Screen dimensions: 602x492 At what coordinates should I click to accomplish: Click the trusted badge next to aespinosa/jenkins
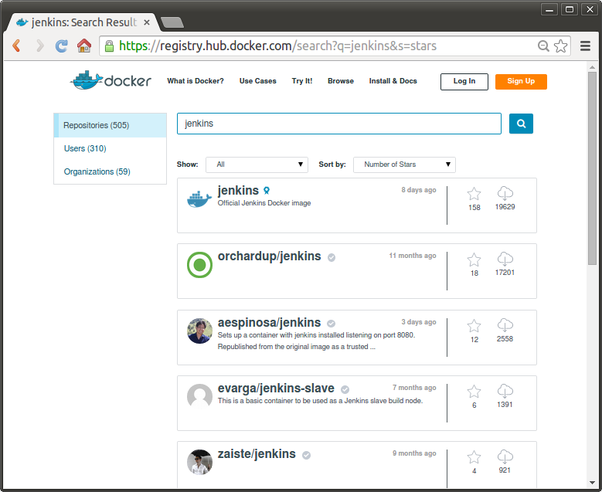[x=331, y=324]
